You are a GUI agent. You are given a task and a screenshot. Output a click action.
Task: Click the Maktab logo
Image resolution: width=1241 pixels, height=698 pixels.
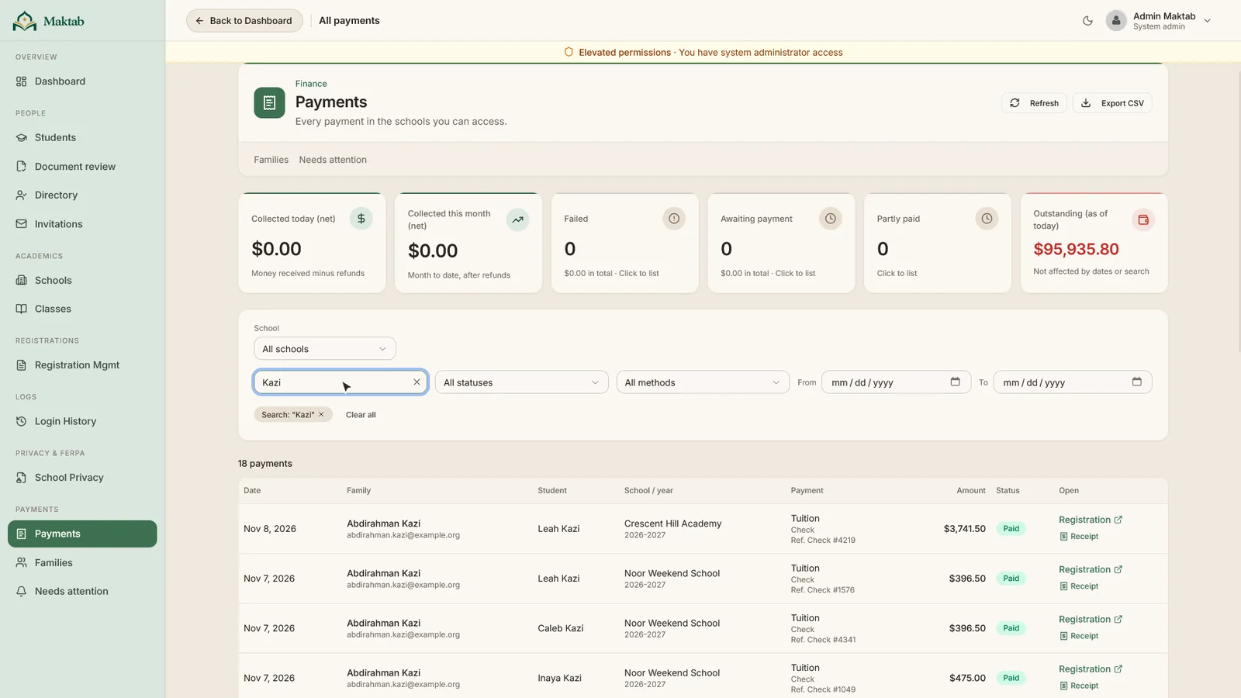click(48, 21)
